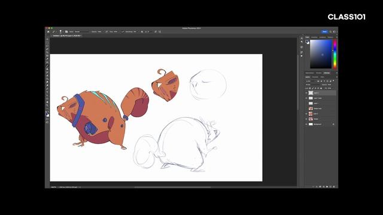This screenshot has width=383, height=215.
Task: Select the Zoom tool in the toolbar
Action: click(x=47, y=105)
